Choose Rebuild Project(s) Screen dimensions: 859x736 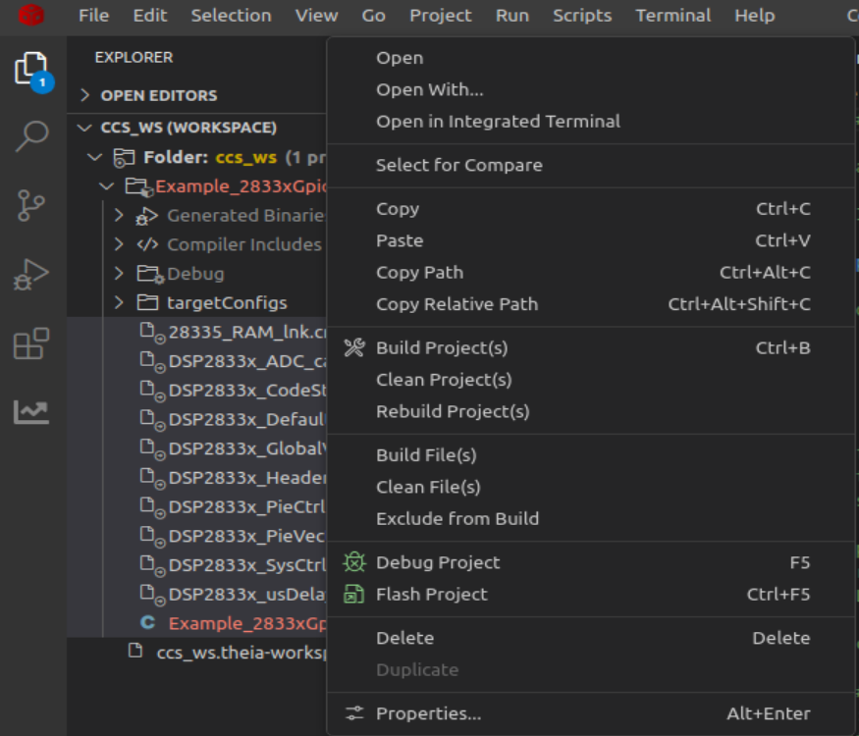[x=592, y=411]
